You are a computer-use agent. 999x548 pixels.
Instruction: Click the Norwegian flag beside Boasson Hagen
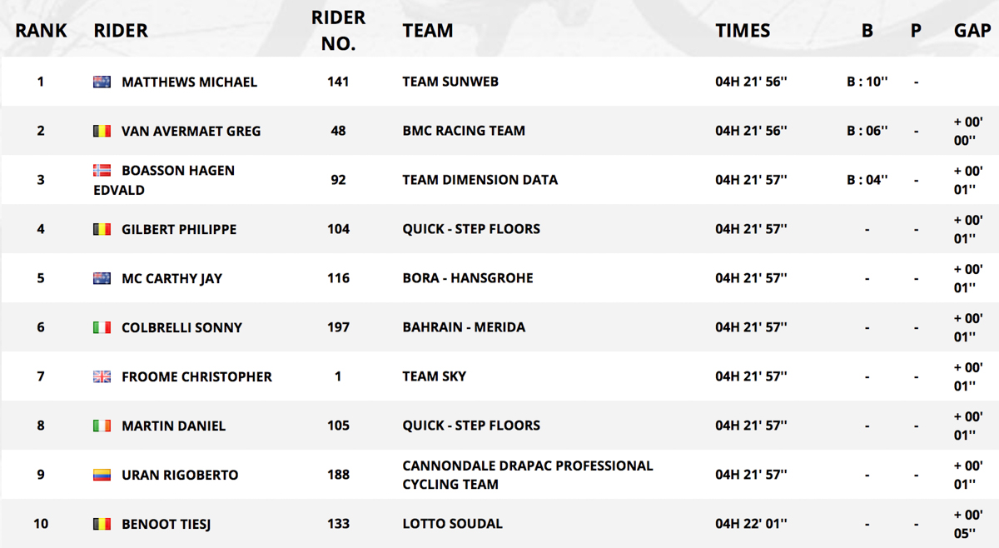[102, 170]
